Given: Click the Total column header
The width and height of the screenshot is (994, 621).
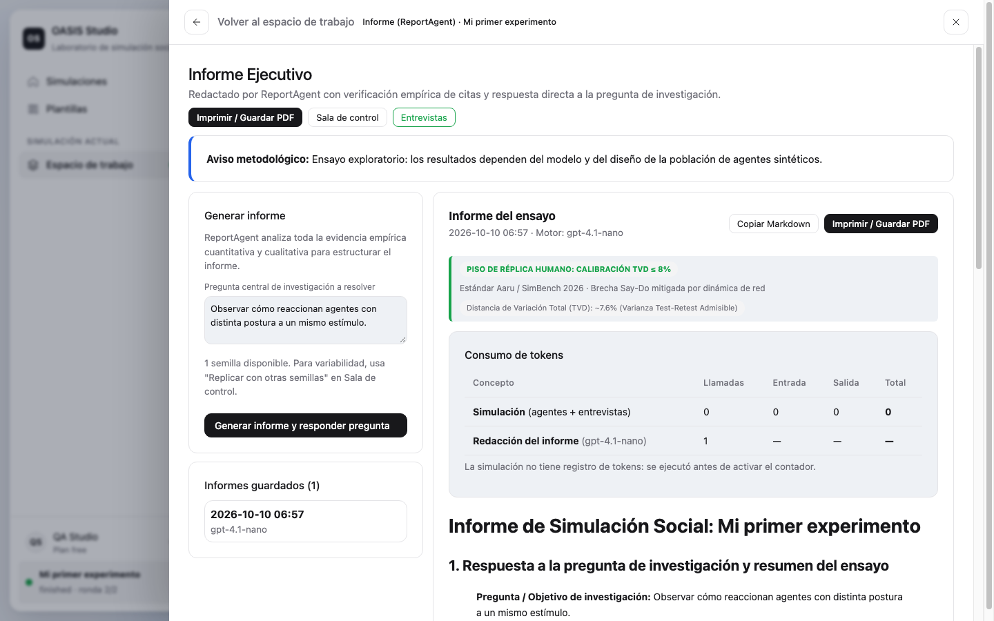Looking at the screenshot, I should (x=895, y=383).
